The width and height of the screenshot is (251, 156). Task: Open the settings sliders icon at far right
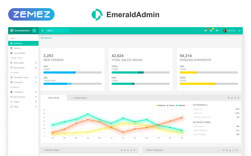240,31
